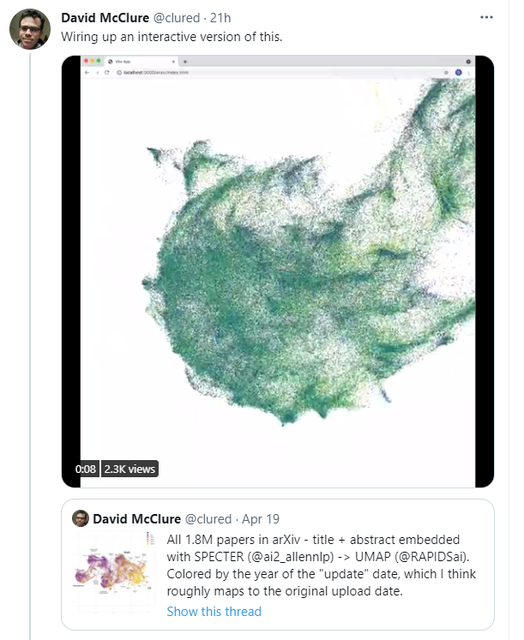Click the 0:08 video duration badge
This screenshot has width=524, height=640.
click(85, 469)
